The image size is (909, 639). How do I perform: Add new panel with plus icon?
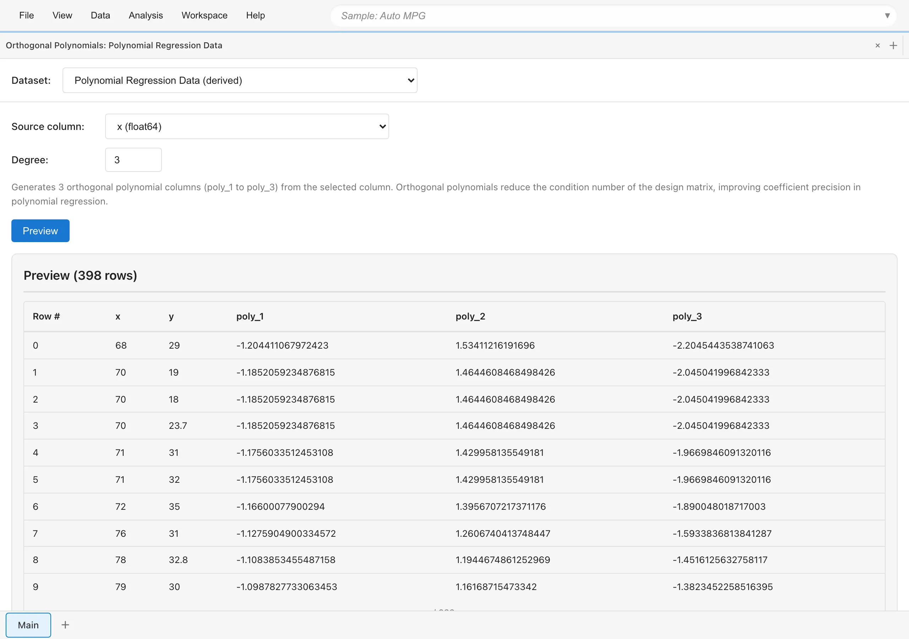tap(893, 45)
